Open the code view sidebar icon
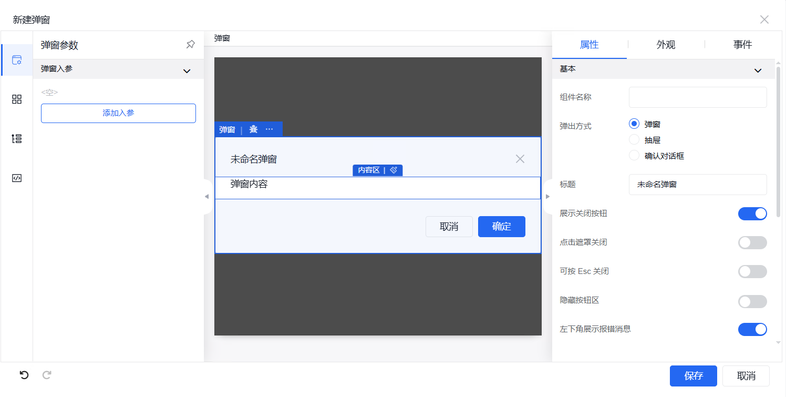The width and height of the screenshot is (786, 397). (x=17, y=178)
